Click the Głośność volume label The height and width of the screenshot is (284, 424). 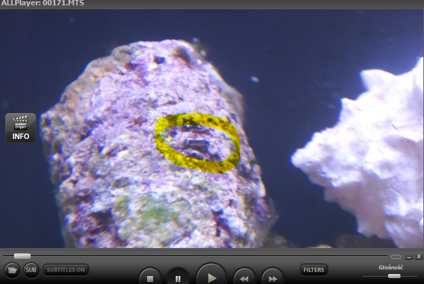pos(391,267)
